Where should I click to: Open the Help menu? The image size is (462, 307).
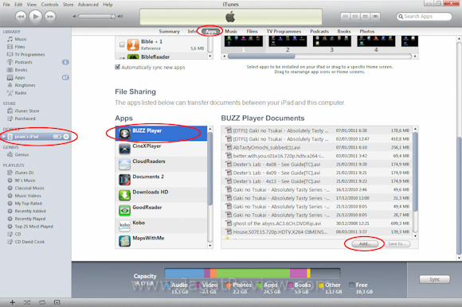(108, 5)
